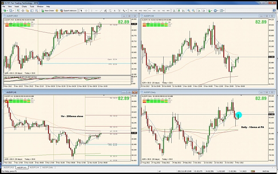Image resolution: width=278 pixels, height=174 pixels.
Task: Switch timeframe to M15
Action: click(141, 11)
